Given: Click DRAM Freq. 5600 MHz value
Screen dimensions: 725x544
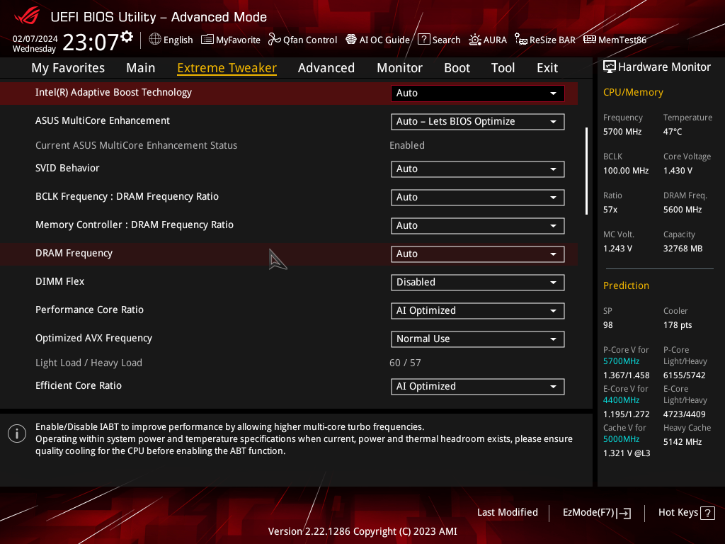Looking at the screenshot, I should (x=683, y=210).
